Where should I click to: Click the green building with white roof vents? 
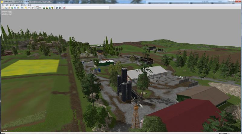pyautogui.click(x=106, y=63)
